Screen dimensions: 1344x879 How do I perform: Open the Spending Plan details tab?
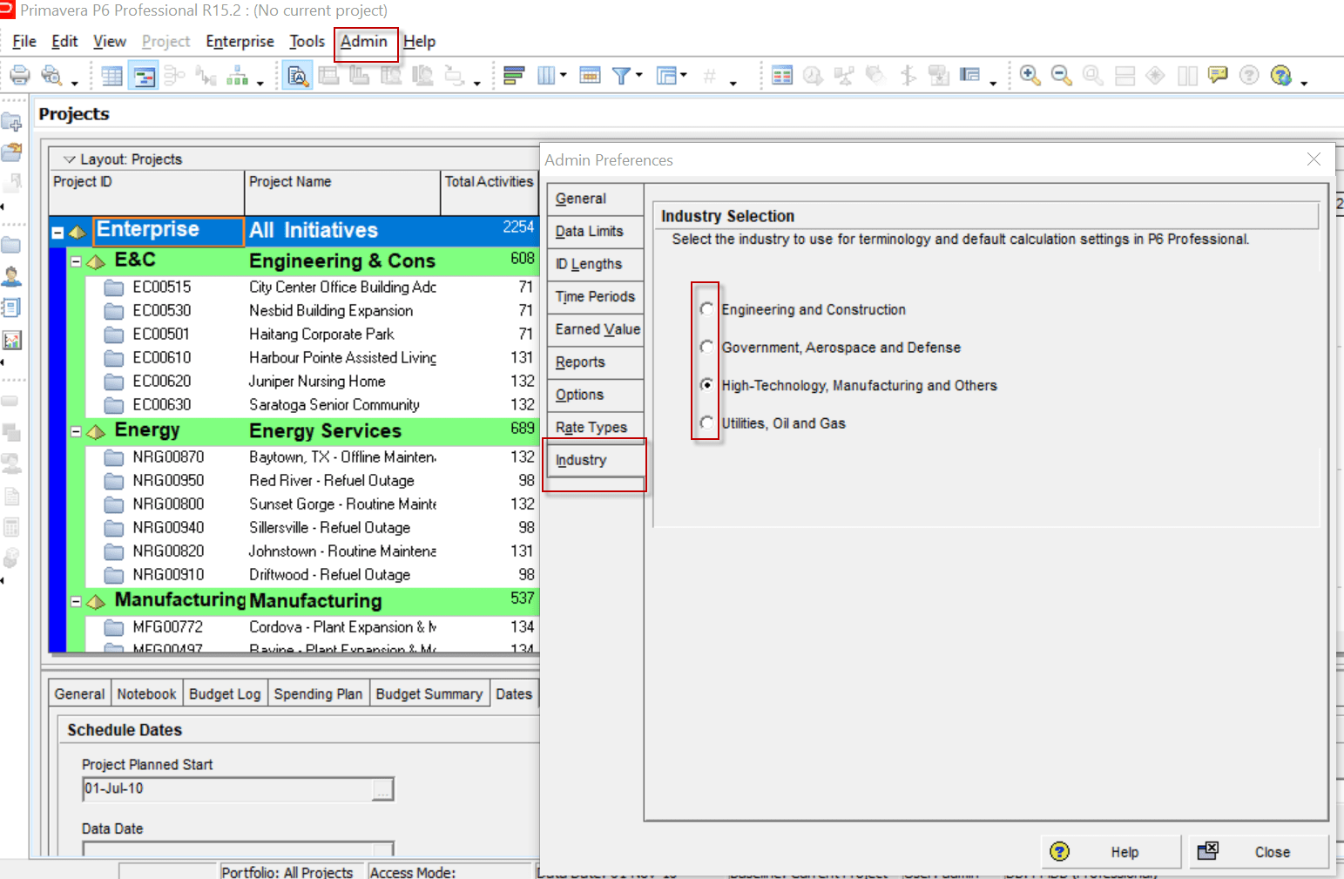tap(318, 694)
